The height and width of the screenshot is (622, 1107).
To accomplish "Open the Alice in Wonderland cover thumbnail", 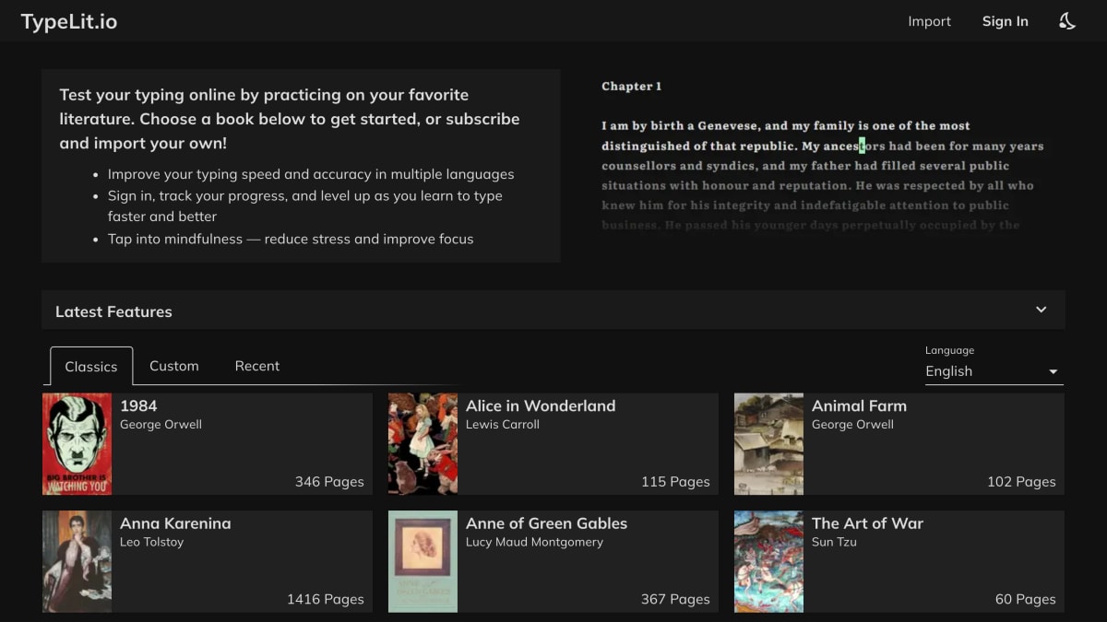I will click(x=423, y=444).
